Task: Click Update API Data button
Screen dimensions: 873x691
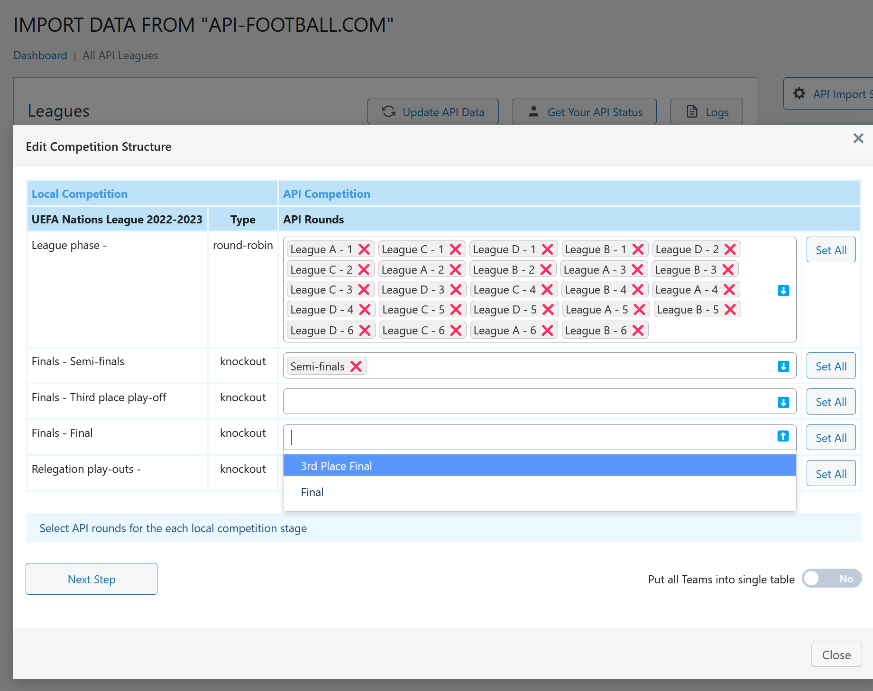Action: (x=433, y=112)
